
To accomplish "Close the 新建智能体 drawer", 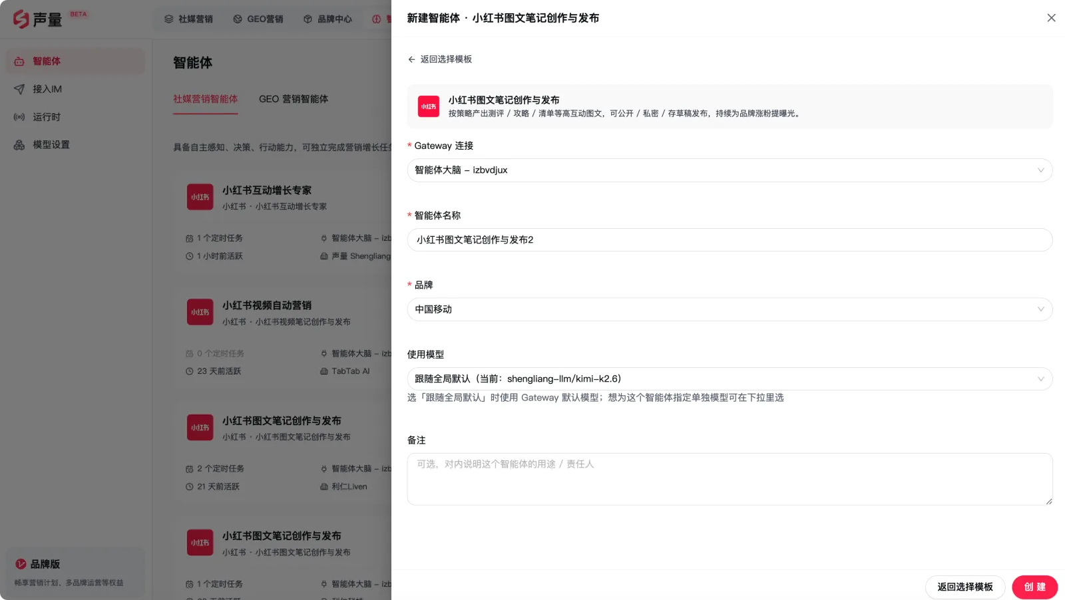I will pyautogui.click(x=1051, y=18).
